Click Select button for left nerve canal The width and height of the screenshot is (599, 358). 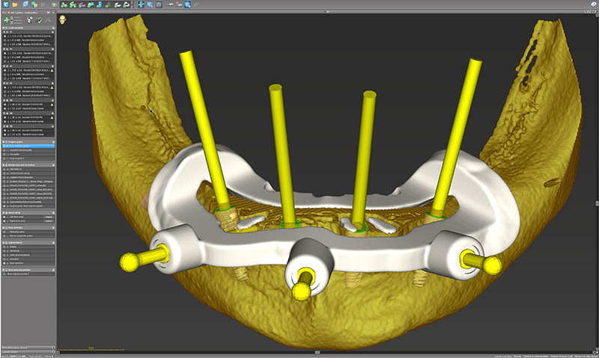[49, 217]
